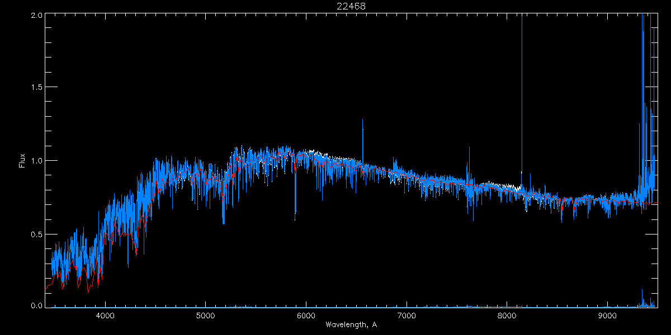Viewport: 671px width, 335px height.
Task: Click the 2.0 flux tick label
Action: [x=36, y=15]
